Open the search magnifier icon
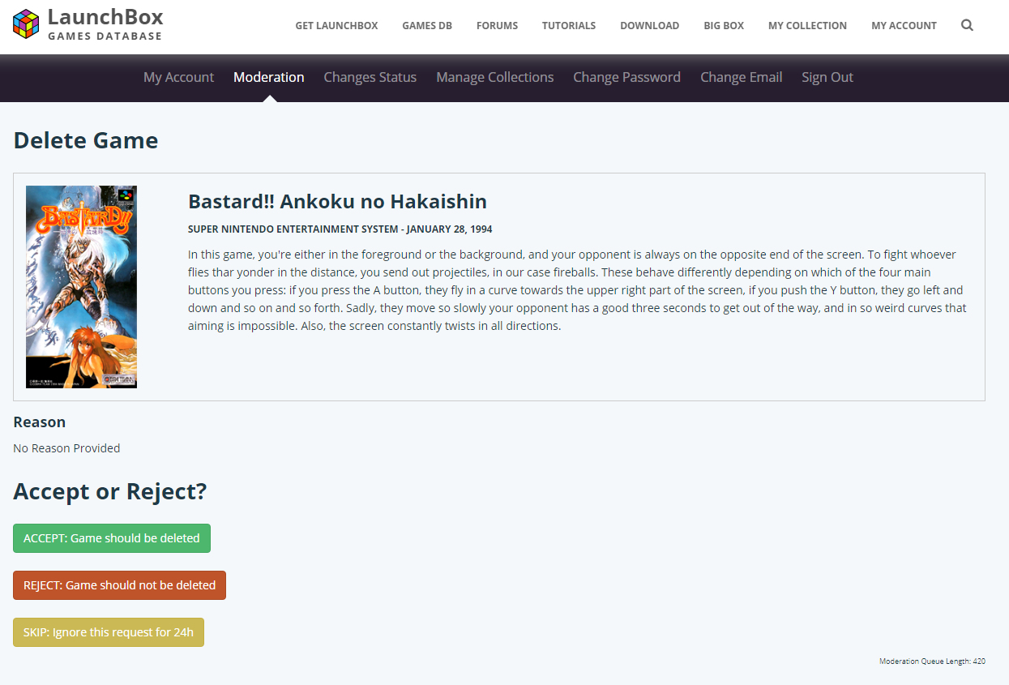Screen dimensions: 1009x685 (x=967, y=25)
